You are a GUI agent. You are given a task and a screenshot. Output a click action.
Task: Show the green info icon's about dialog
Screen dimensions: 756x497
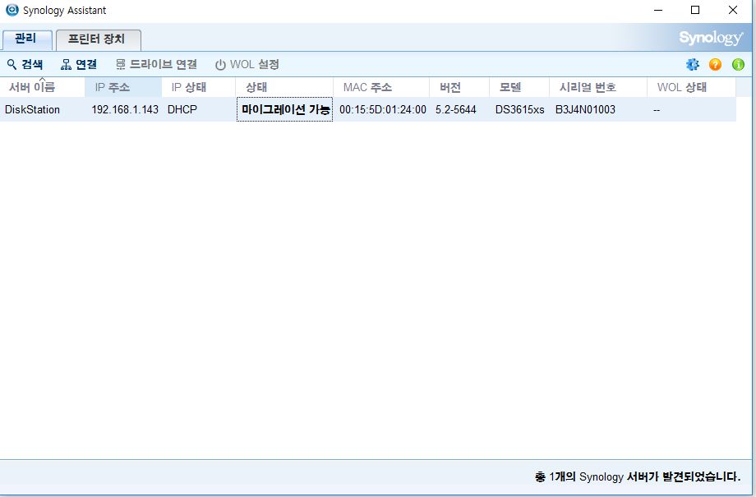click(738, 64)
